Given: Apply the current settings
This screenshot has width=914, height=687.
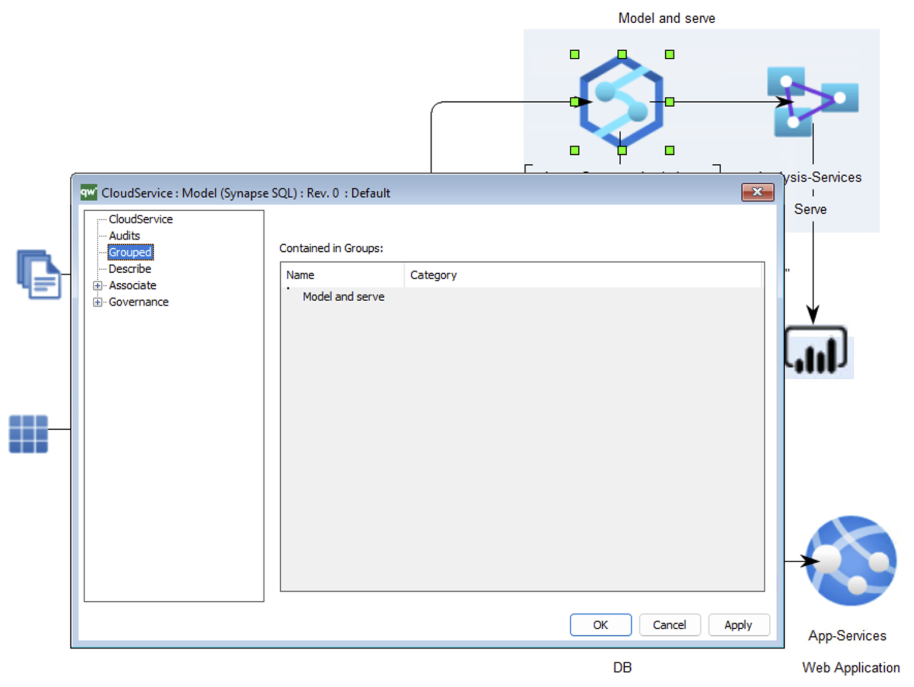Looking at the screenshot, I should (x=738, y=624).
